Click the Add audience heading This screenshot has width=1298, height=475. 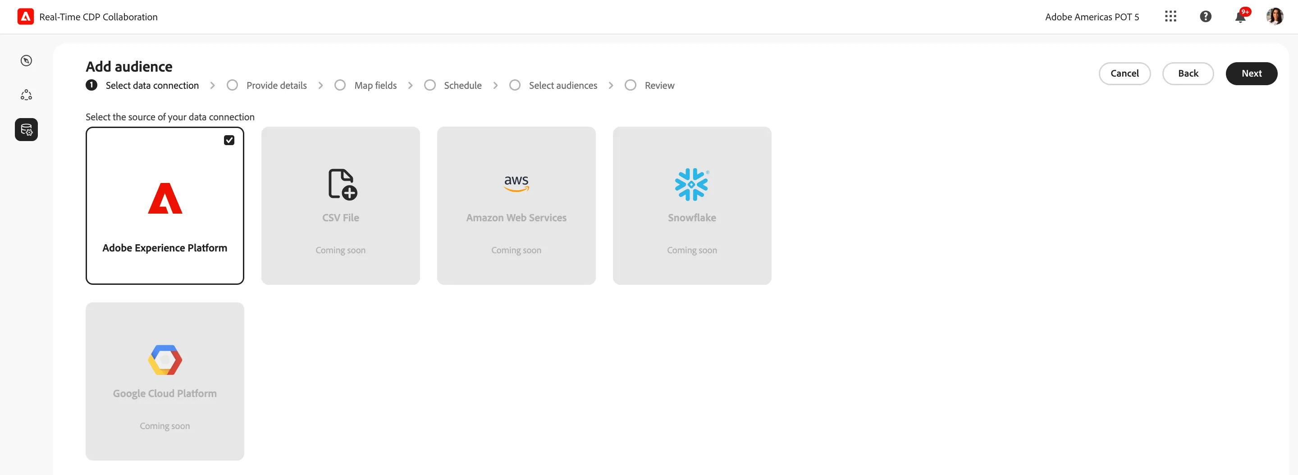[x=129, y=67]
